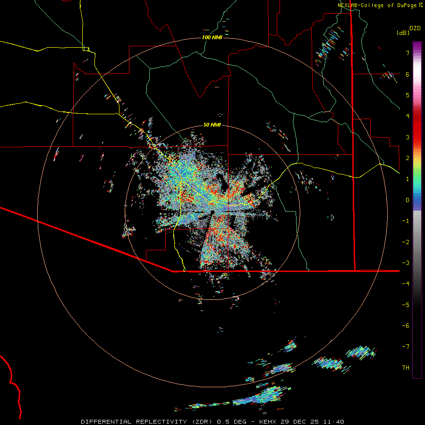Click the 50 NMI range ring label
The image size is (425, 425).
click(212, 125)
